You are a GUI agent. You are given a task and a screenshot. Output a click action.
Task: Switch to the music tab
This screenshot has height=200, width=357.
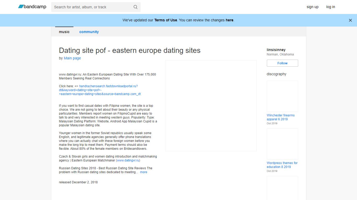[x=64, y=32]
